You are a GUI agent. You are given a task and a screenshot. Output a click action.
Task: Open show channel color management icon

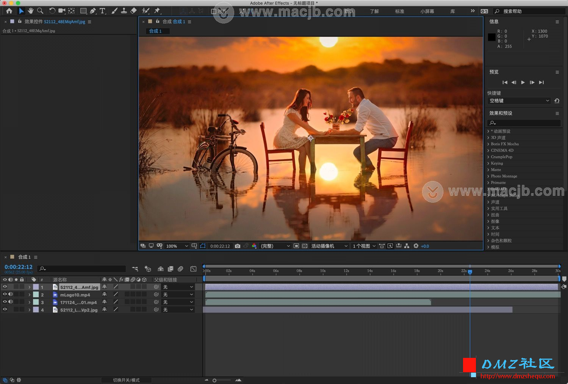tap(254, 246)
